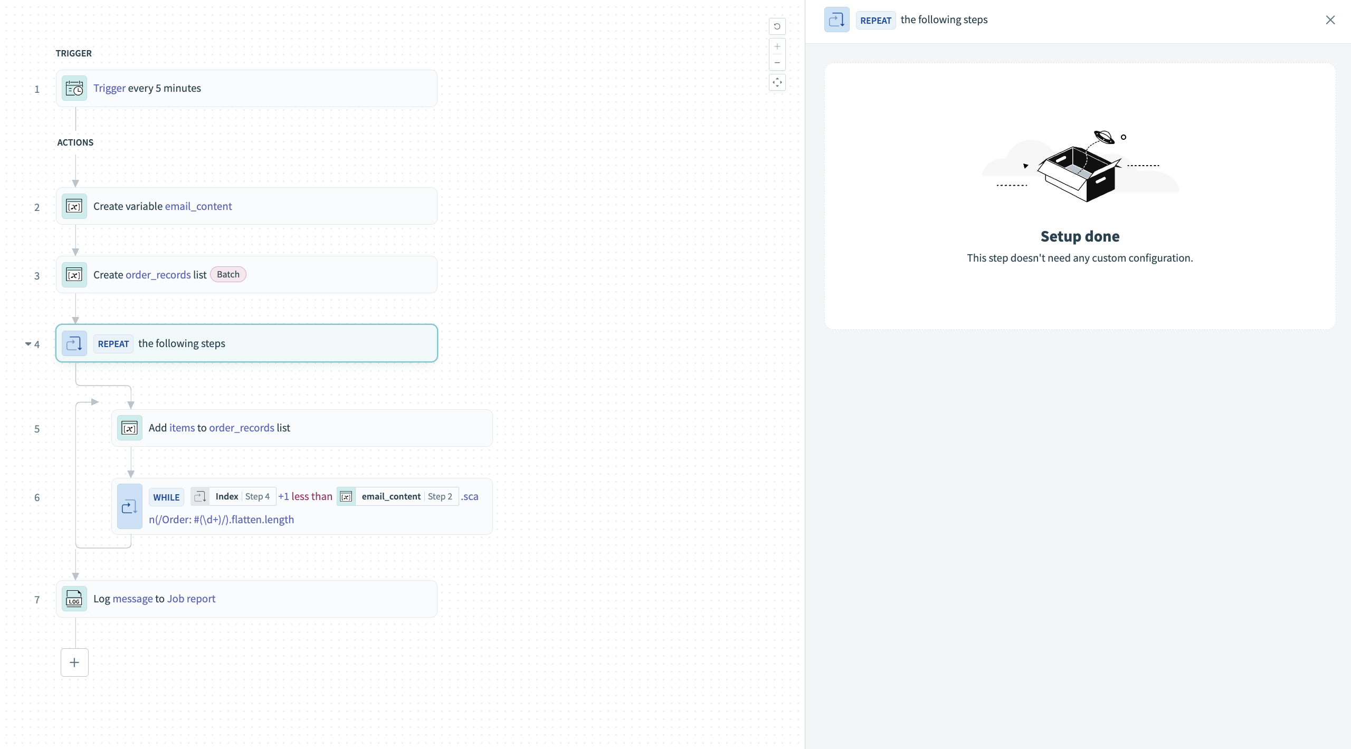Image resolution: width=1351 pixels, height=749 pixels.
Task: Click the Log message step icon
Action: click(74, 599)
